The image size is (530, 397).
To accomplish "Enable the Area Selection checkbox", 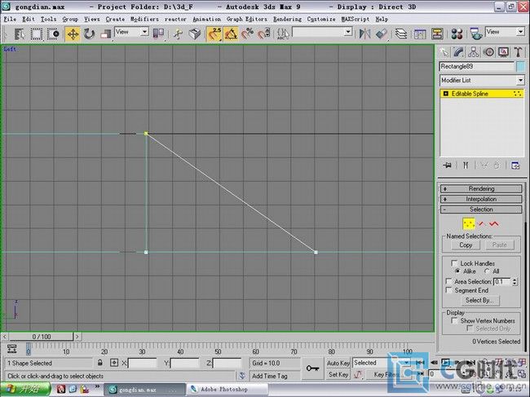I will click(448, 281).
